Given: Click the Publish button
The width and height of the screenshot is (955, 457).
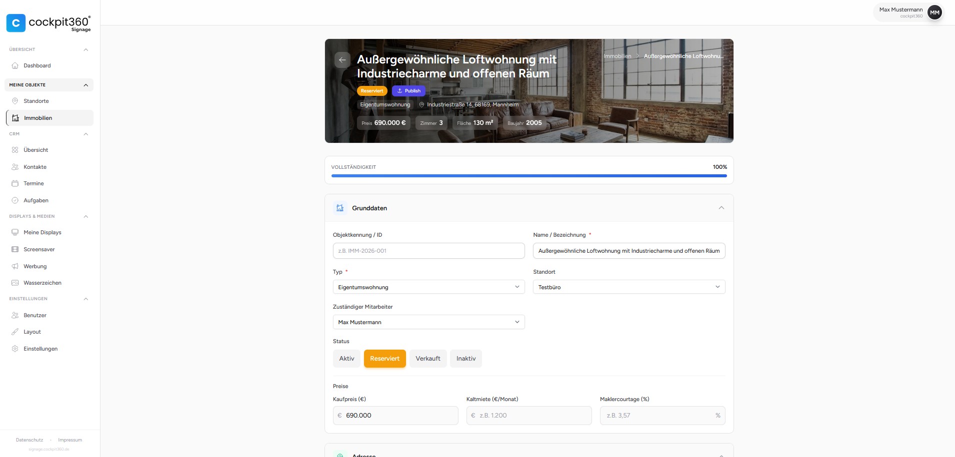Looking at the screenshot, I should pyautogui.click(x=408, y=91).
